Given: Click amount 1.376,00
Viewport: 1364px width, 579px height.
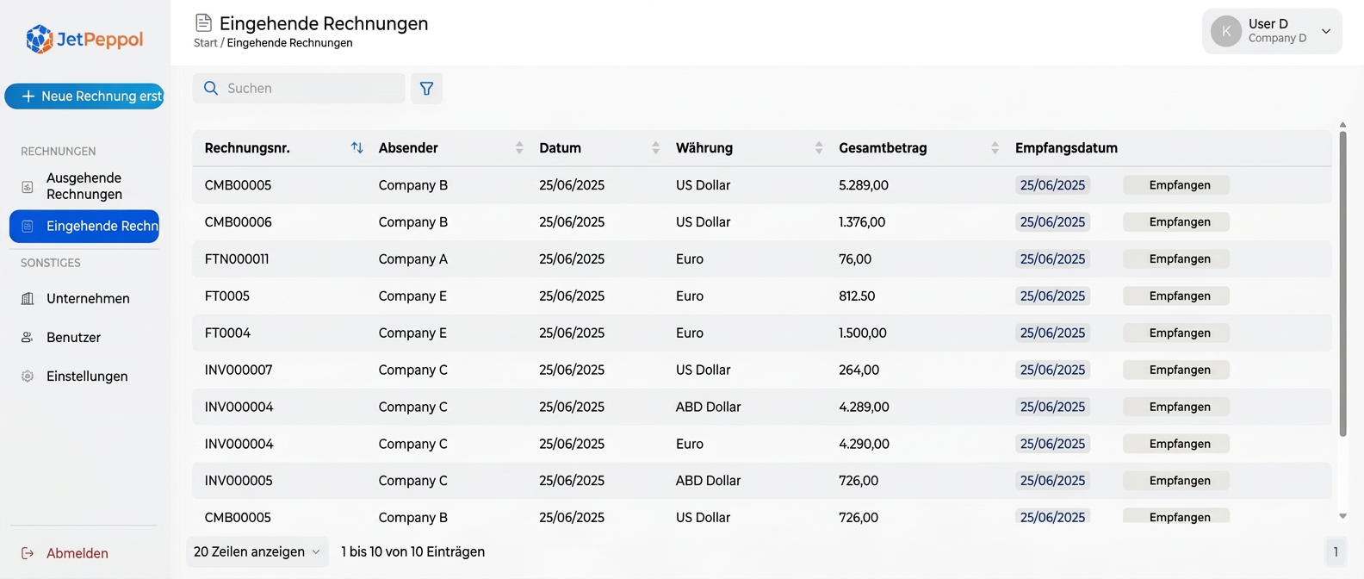Looking at the screenshot, I should pos(862,222).
